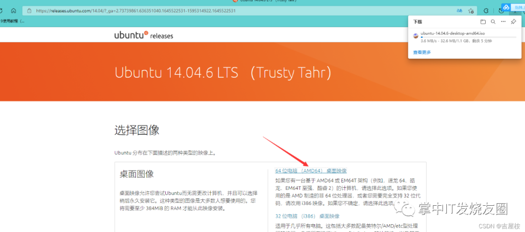Viewport: 525px width, 232px height.
Task: Click the Ubuntu 14.04.6 LTS (Trusty Tahr) heading
Action: coord(223,72)
